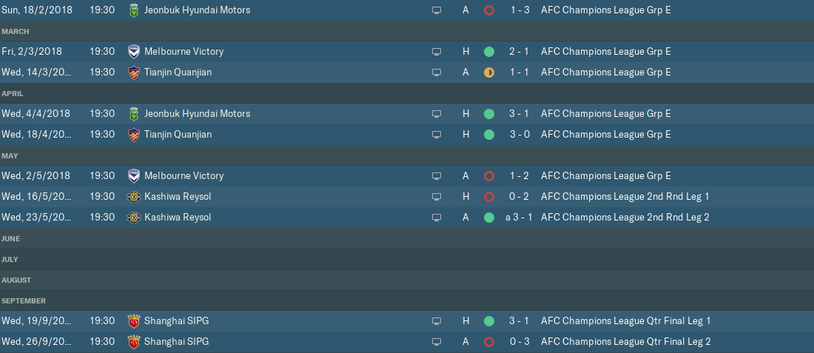Open AFC Champions League Qtr Final Leg 1 link

[x=626, y=321]
